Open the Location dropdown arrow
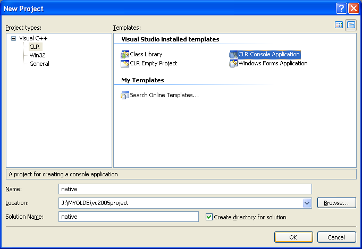This screenshot has height=249, width=362. 307,203
